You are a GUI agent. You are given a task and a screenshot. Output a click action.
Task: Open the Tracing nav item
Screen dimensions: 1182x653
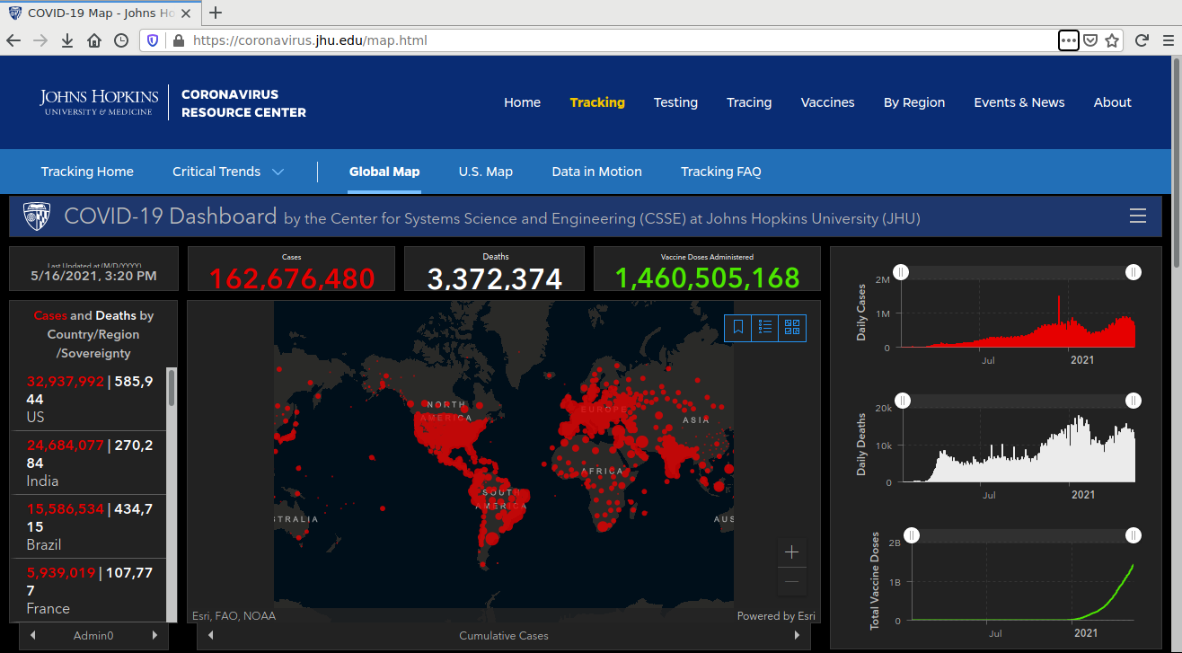(749, 102)
